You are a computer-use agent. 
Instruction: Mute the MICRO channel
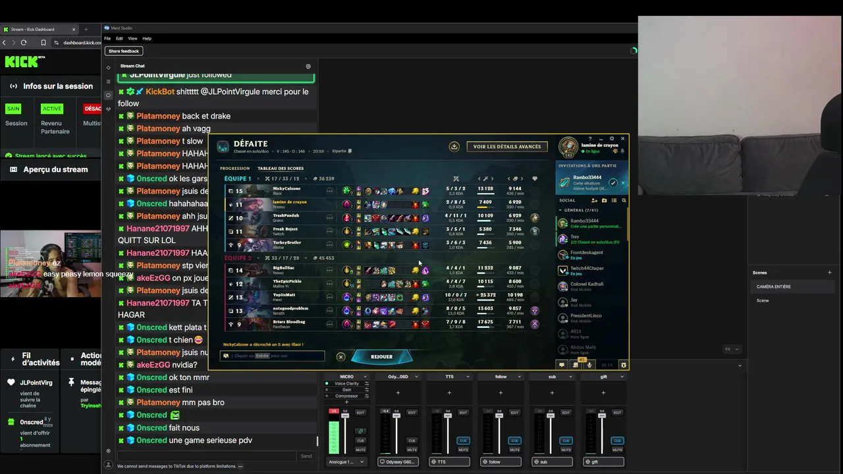(x=360, y=450)
